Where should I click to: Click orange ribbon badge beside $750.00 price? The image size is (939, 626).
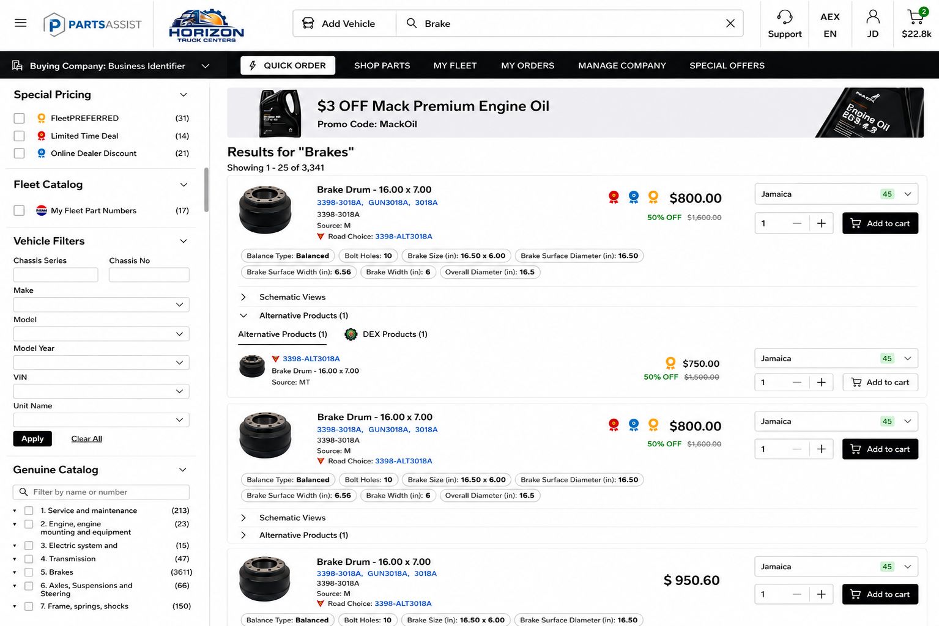point(670,363)
